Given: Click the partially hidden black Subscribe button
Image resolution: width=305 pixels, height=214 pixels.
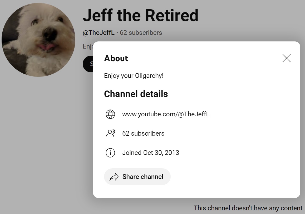Looking at the screenshot, I should pos(88,64).
